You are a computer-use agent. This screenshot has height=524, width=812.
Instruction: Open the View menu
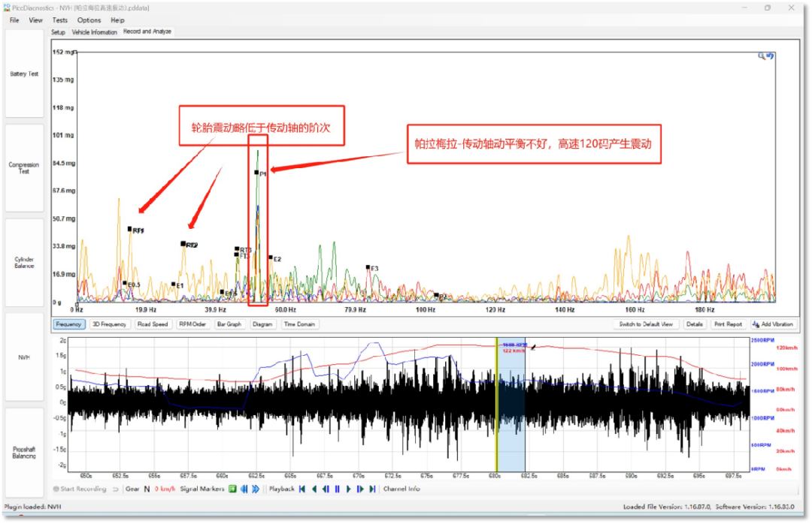36,20
